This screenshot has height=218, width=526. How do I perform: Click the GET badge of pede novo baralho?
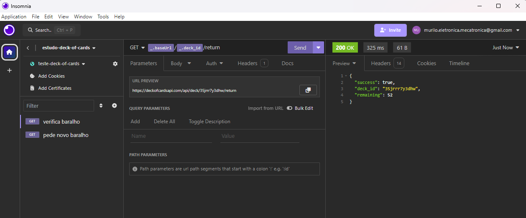tap(32, 135)
